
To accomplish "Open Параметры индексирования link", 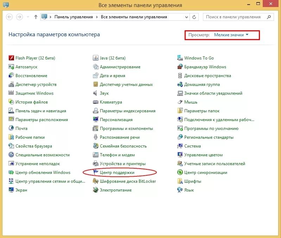I will click(x=127, y=111).
